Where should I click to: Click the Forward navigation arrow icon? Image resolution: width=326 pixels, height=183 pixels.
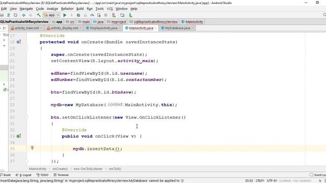point(31,15)
